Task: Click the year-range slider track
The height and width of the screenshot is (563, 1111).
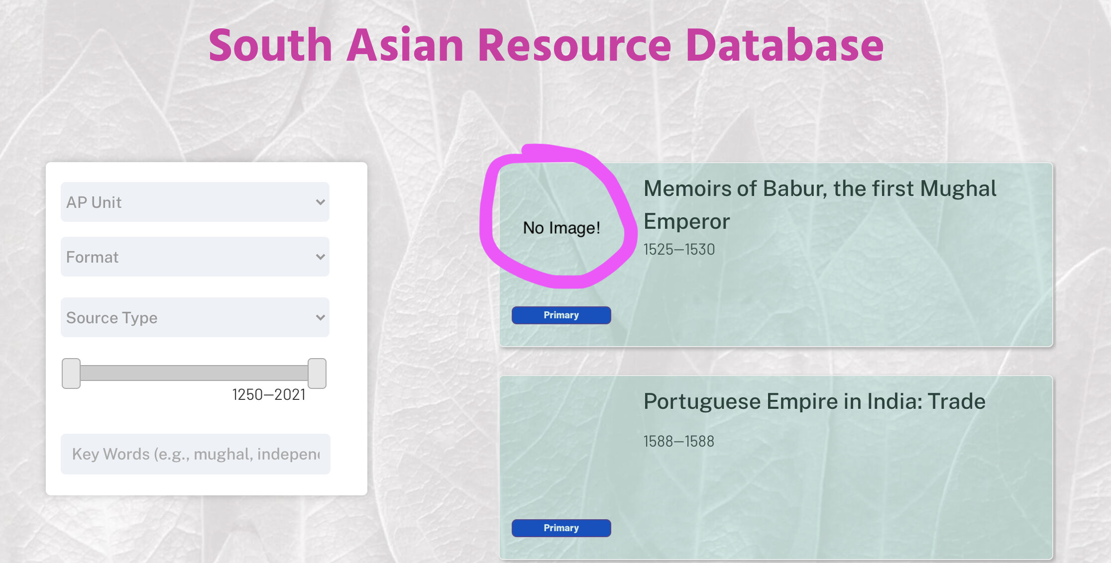Action: tap(194, 373)
